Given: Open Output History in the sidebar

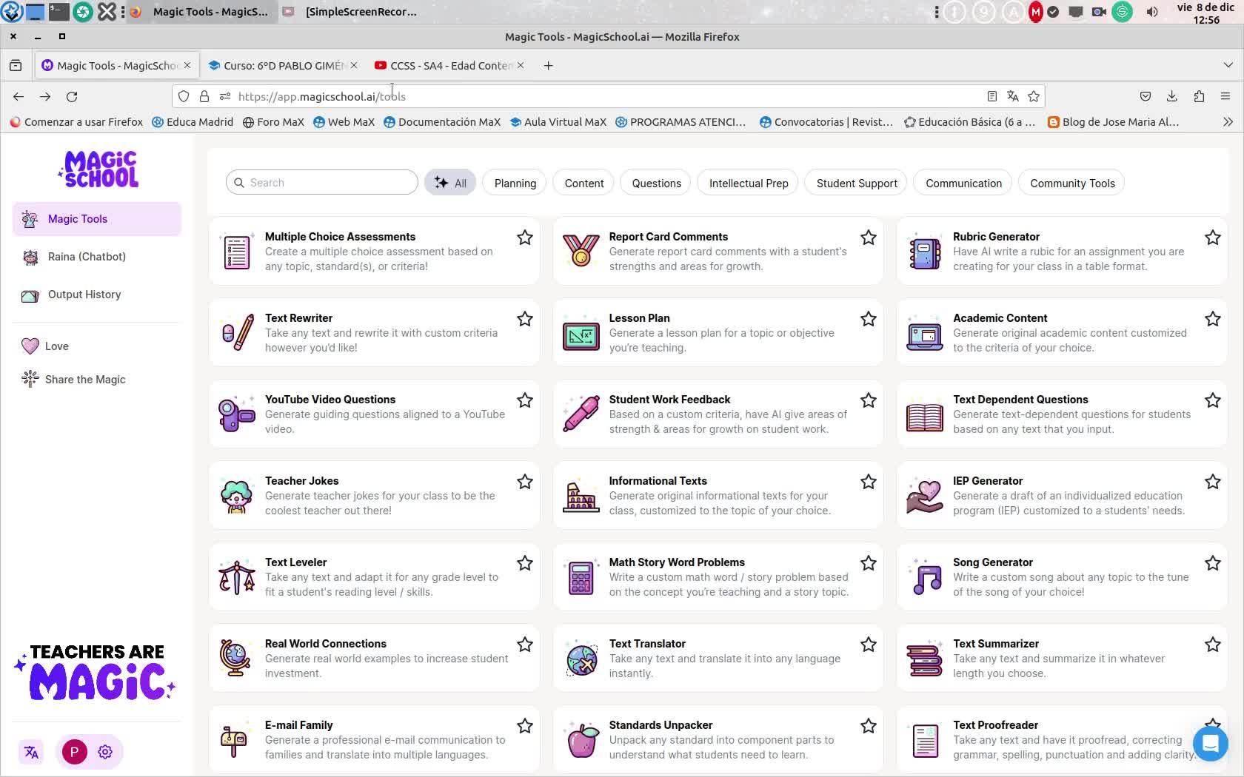Looking at the screenshot, I should (x=97, y=295).
